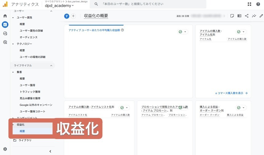264x155 pixels.
Task: Collapse the 集客 tree group
Action: (13, 72)
